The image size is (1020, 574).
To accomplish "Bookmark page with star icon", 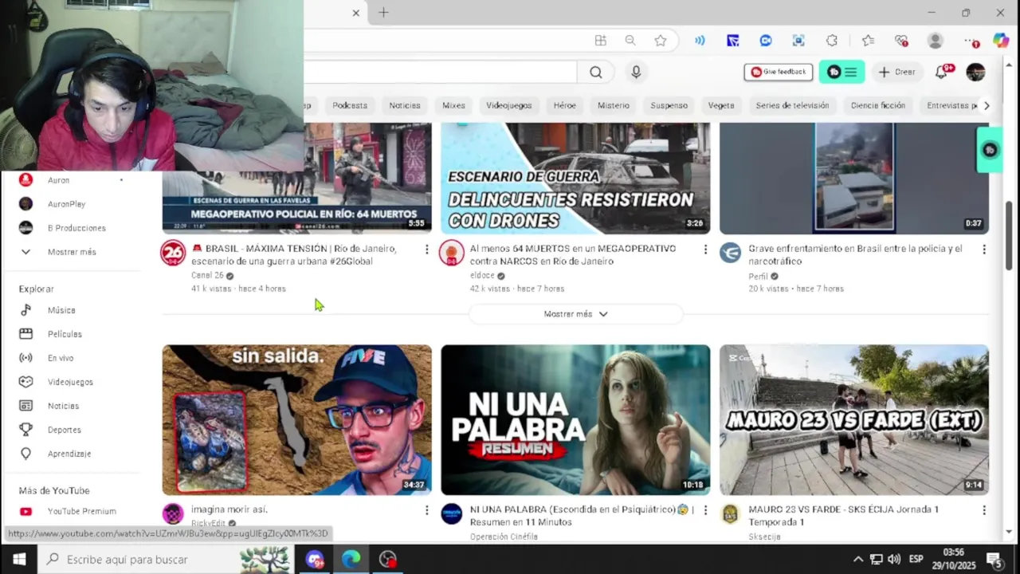I will 661,41.
